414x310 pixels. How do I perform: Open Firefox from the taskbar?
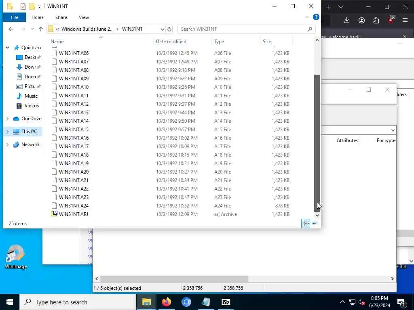pyautogui.click(x=166, y=302)
